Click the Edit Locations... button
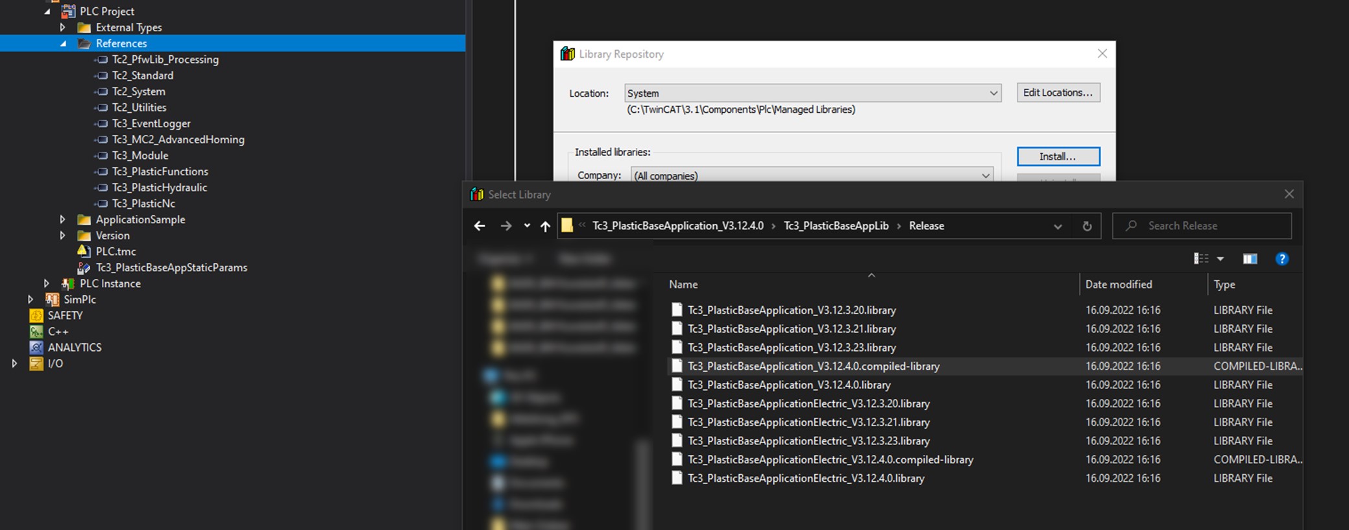Viewport: 1349px width, 530px height. click(x=1058, y=93)
